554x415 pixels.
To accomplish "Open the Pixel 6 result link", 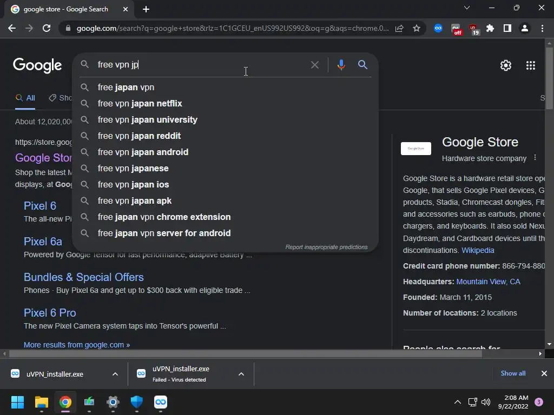I will click(40, 206).
